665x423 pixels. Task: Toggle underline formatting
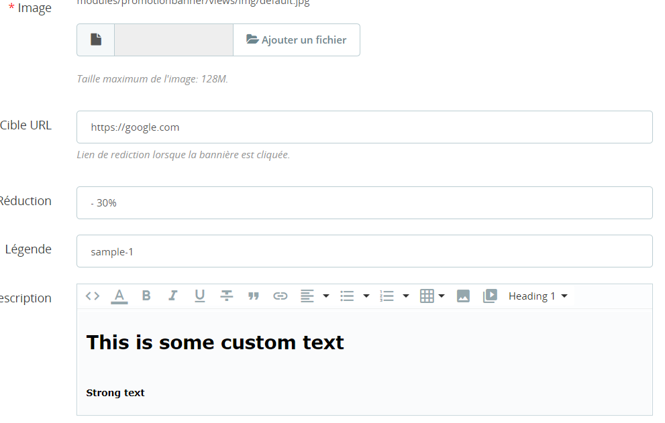pyautogui.click(x=200, y=296)
